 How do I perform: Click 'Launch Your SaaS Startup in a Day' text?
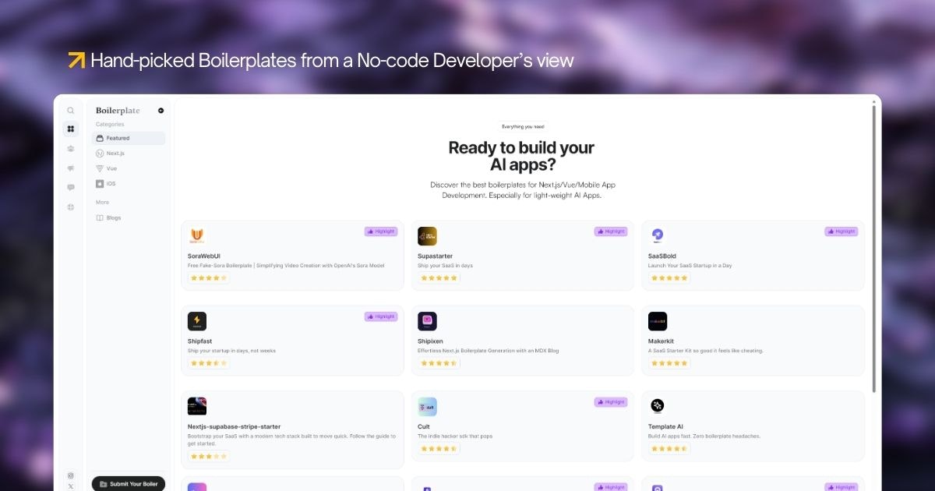[x=690, y=266]
